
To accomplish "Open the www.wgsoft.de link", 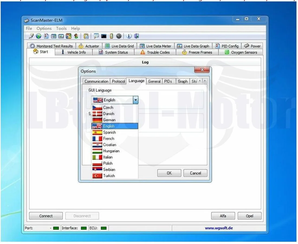I will point(219,228).
